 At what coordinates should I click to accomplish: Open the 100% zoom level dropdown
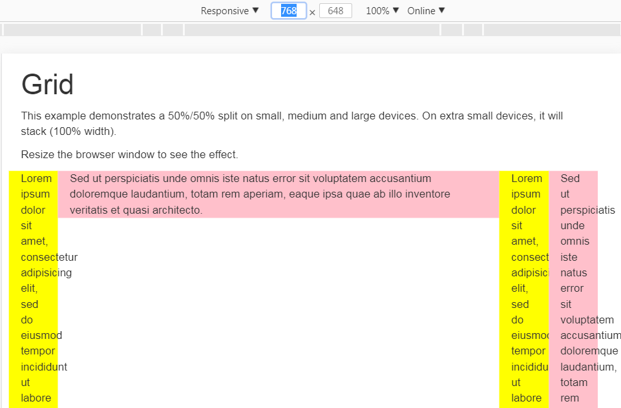pyautogui.click(x=382, y=11)
